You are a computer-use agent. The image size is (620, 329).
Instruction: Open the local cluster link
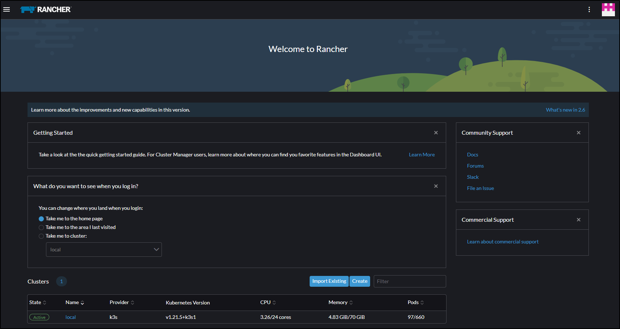(x=71, y=317)
